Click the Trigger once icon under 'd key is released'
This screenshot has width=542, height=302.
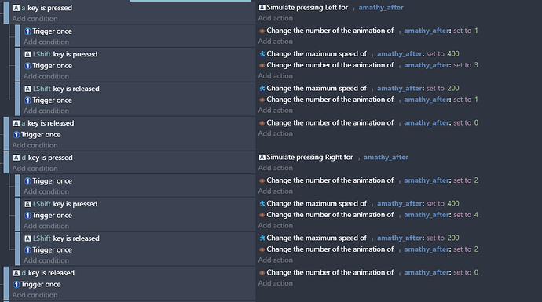pyautogui.click(x=16, y=285)
